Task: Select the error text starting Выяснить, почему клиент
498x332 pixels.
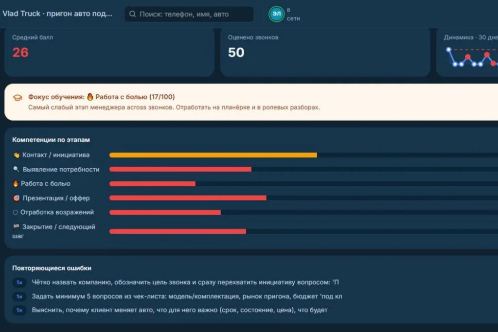Action: (179, 310)
